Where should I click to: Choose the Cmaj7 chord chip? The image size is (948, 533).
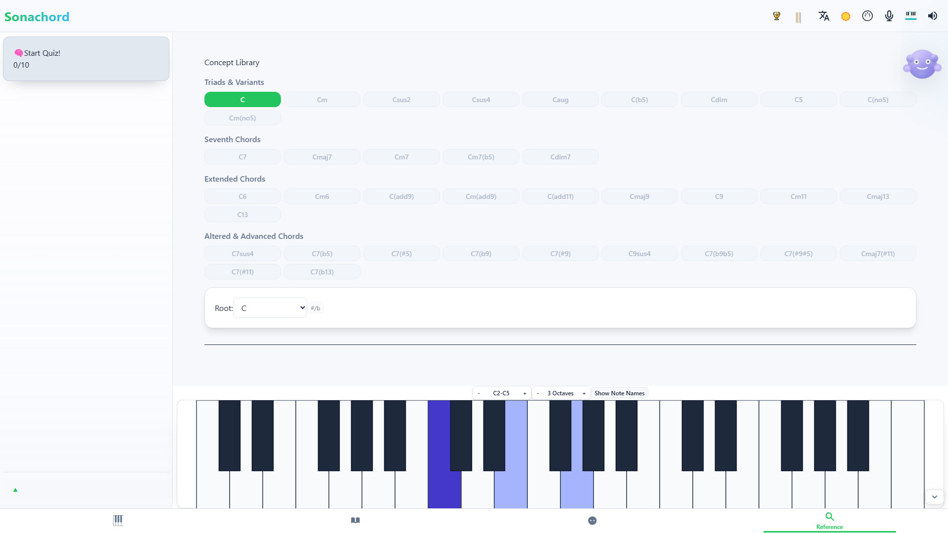[322, 157]
